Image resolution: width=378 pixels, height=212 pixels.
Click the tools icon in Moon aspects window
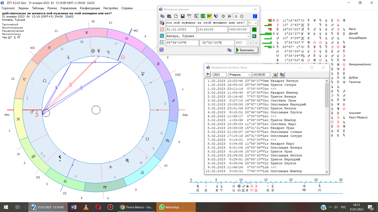[x=275, y=74]
